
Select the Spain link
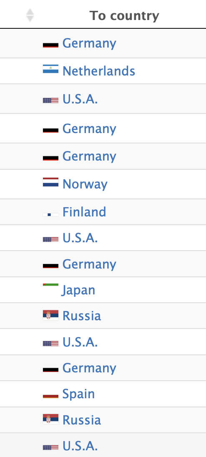click(x=79, y=394)
